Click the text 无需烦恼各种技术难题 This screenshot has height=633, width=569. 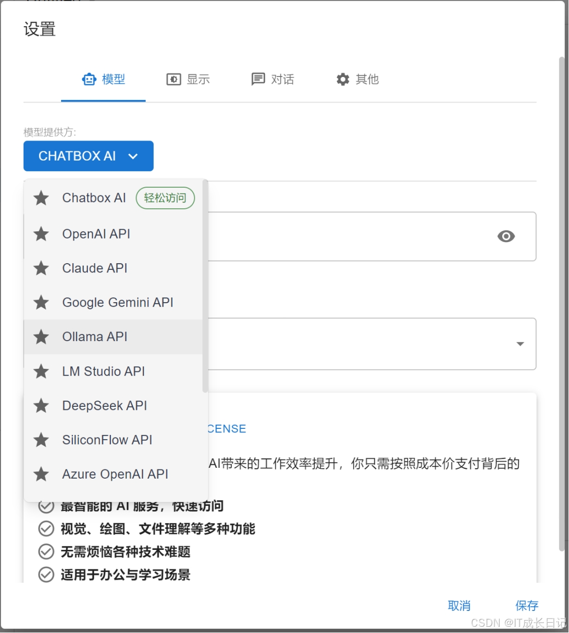[126, 552]
